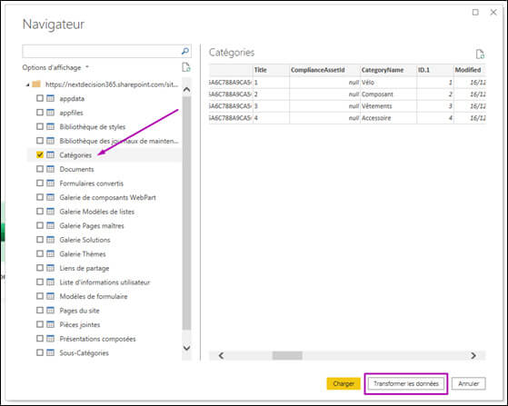
Task: Click the Title column header
Action: pyautogui.click(x=271, y=70)
